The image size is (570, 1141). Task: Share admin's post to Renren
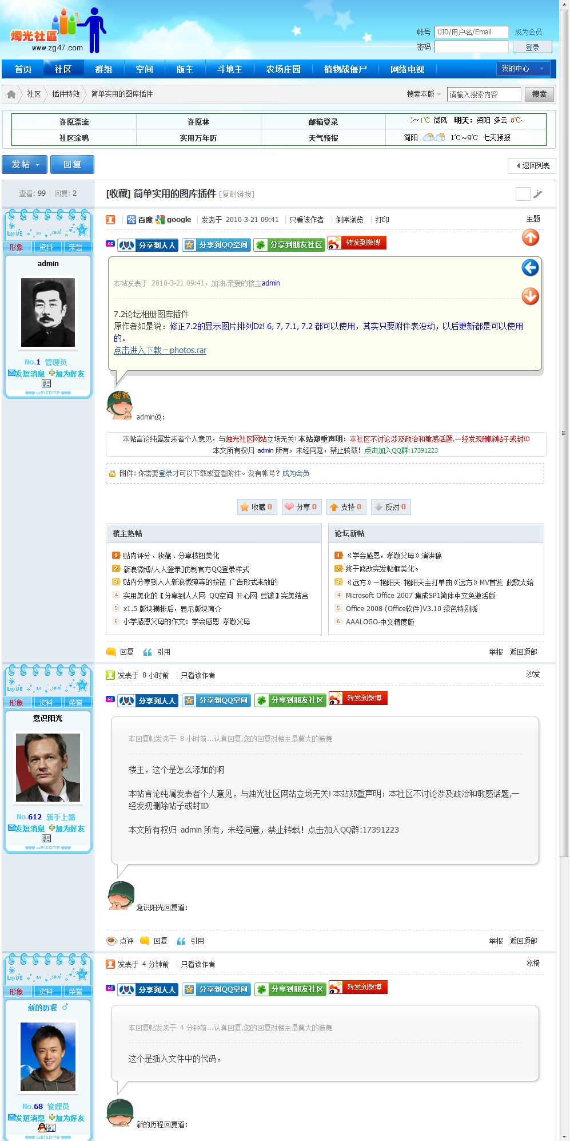point(148,245)
